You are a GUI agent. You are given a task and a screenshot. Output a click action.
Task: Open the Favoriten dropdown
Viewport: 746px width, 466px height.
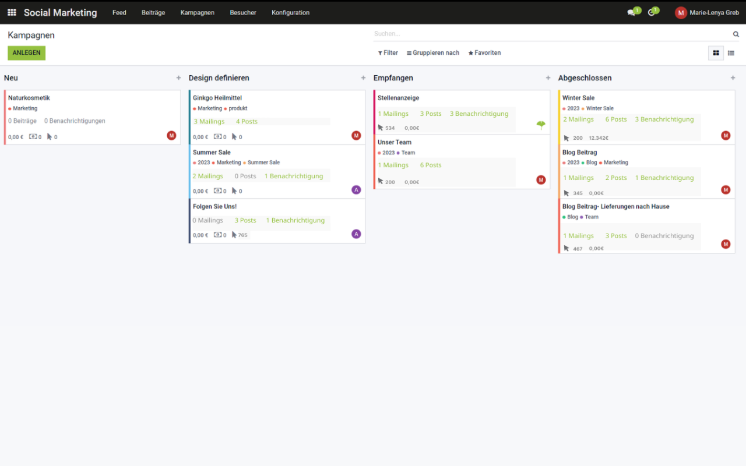484,53
